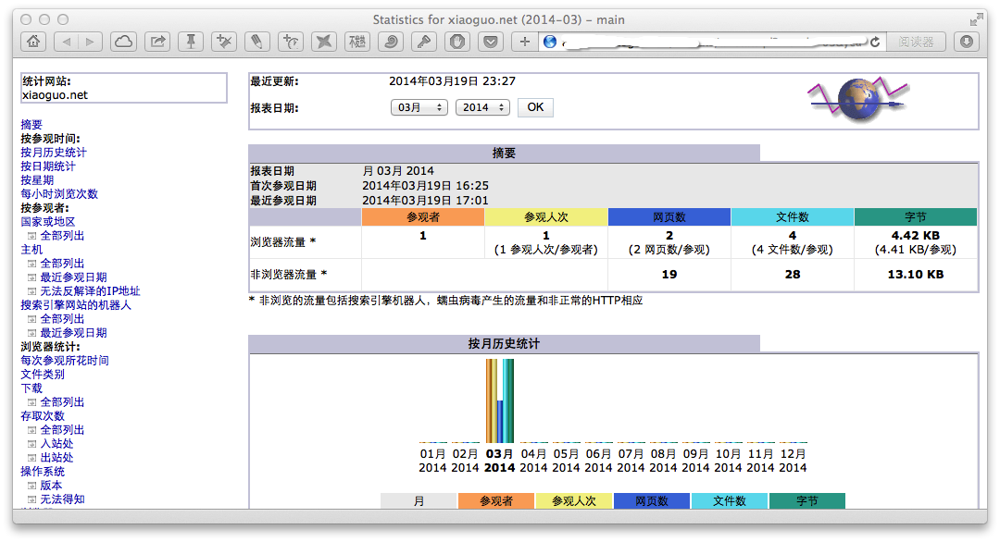Open the 入站处 sidebar link

[56, 444]
